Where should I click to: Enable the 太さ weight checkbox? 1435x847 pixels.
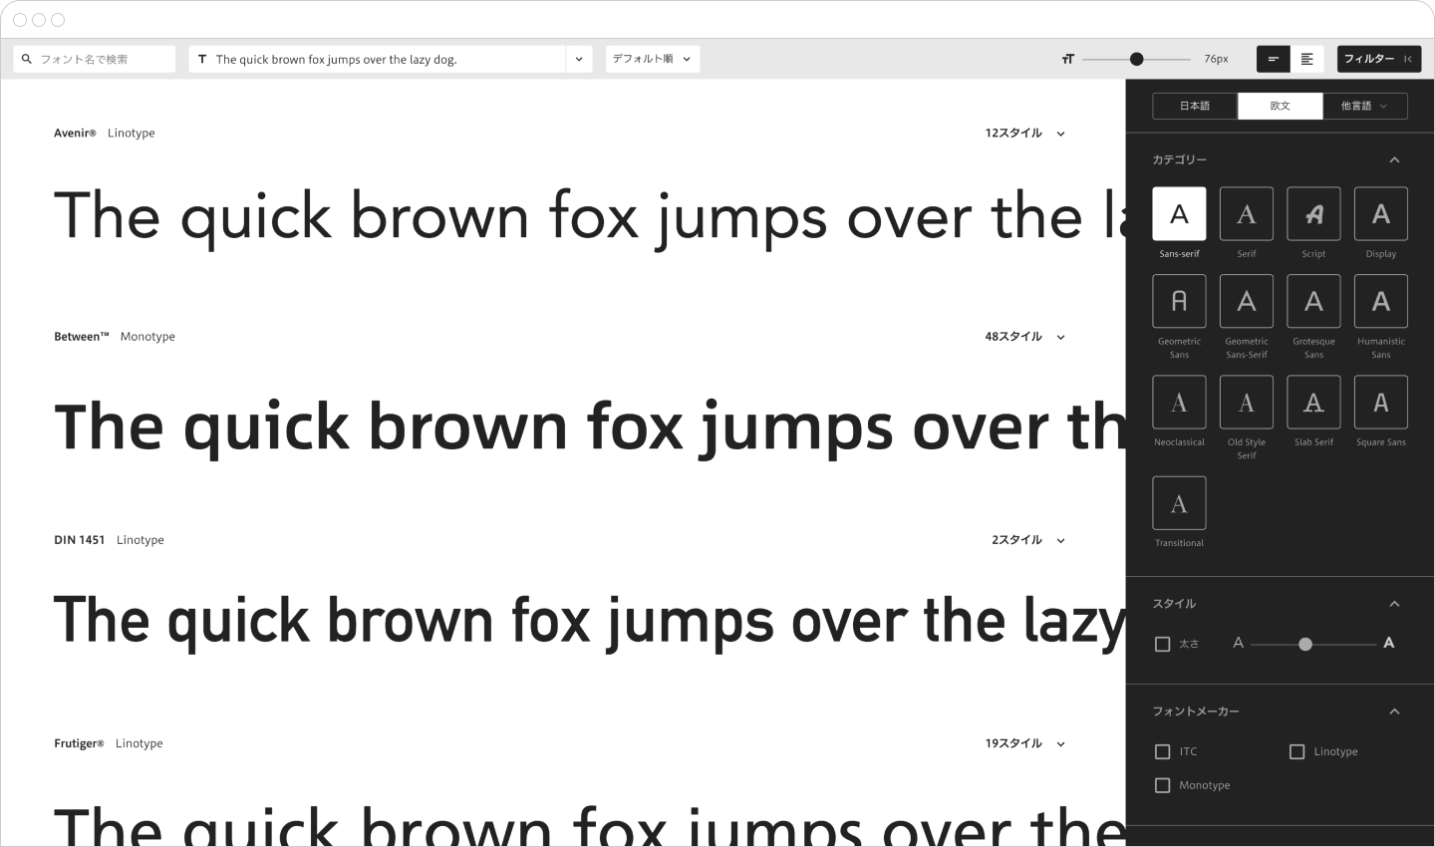tap(1162, 644)
